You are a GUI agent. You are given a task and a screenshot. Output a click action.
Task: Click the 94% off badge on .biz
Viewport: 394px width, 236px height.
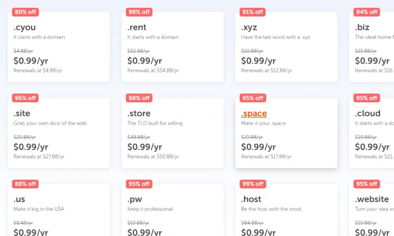366,12
